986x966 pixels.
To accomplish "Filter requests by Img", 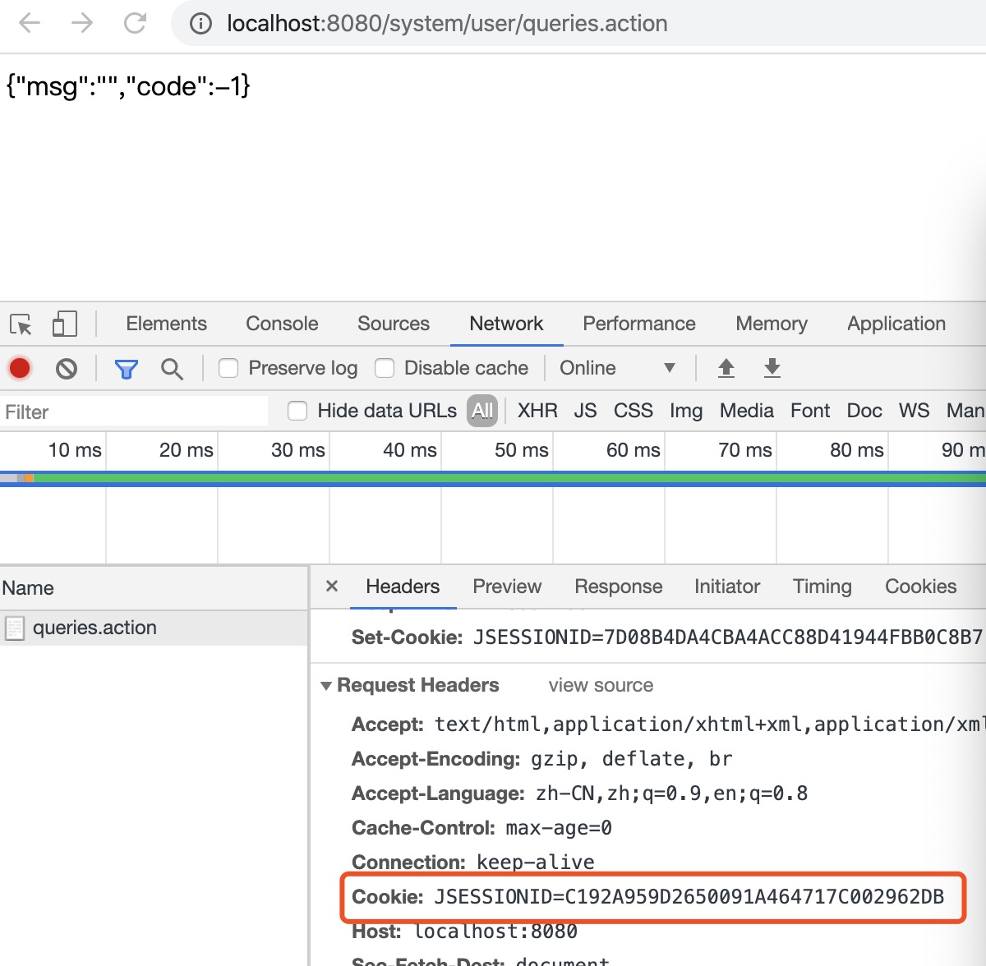I will [686, 411].
